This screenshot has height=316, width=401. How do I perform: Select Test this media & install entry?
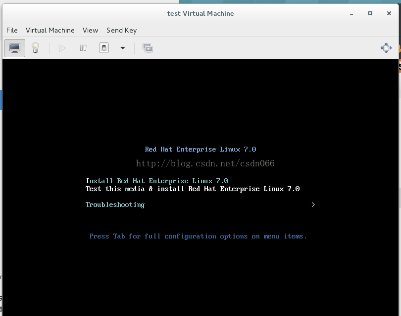(x=193, y=189)
